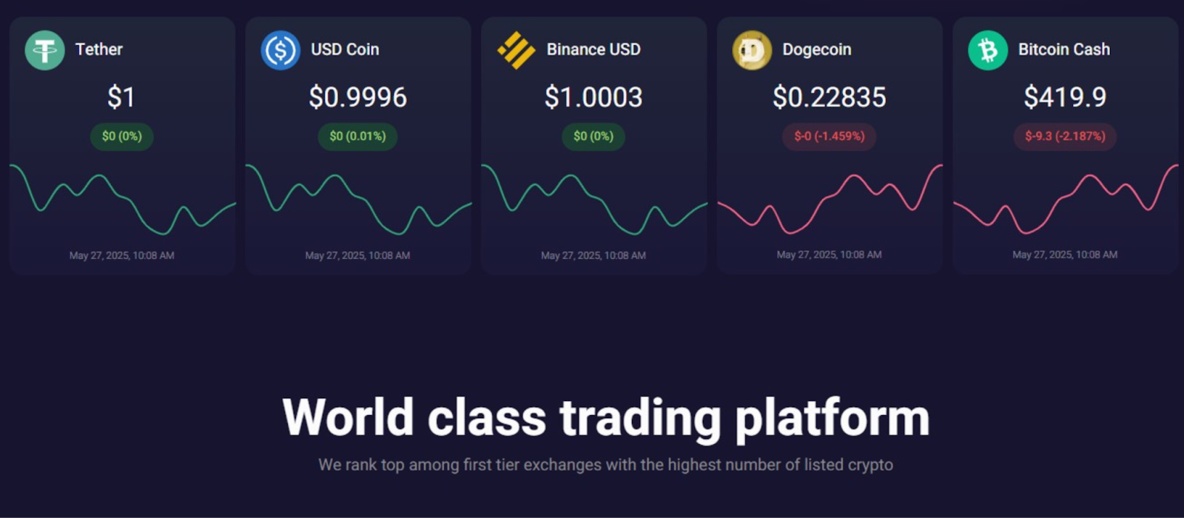The width and height of the screenshot is (1184, 518).
Task: Click the Bitcoin Cash $419.9 price
Action: pos(1065,97)
